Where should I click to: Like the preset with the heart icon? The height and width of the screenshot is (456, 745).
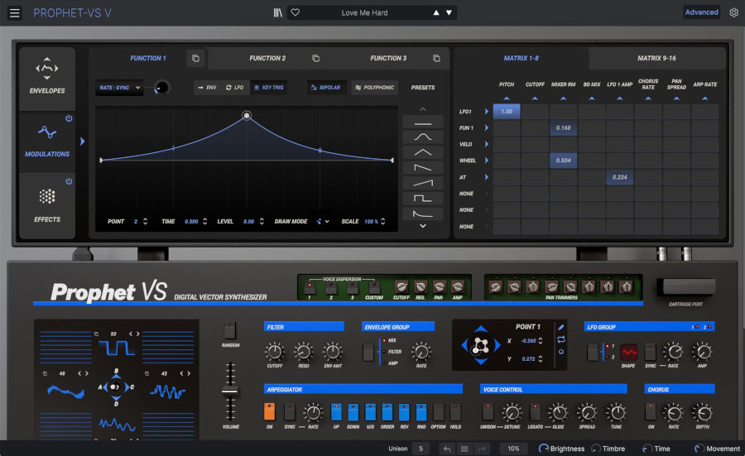tap(295, 12)
